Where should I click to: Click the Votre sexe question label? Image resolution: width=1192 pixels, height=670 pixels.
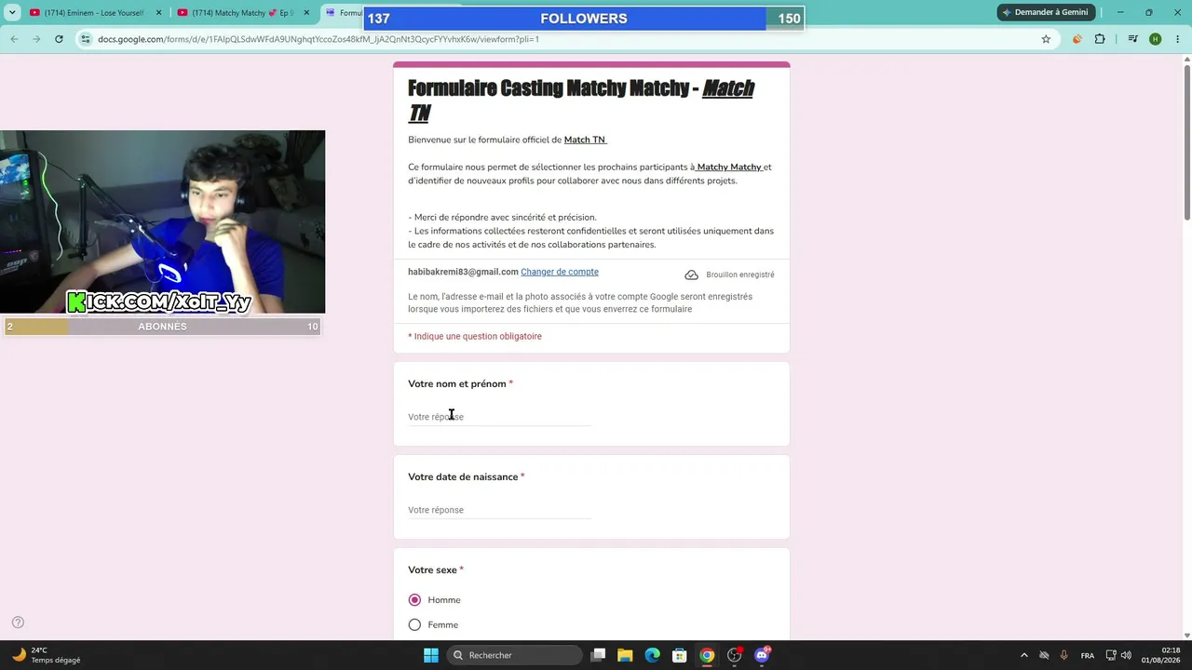432,569
